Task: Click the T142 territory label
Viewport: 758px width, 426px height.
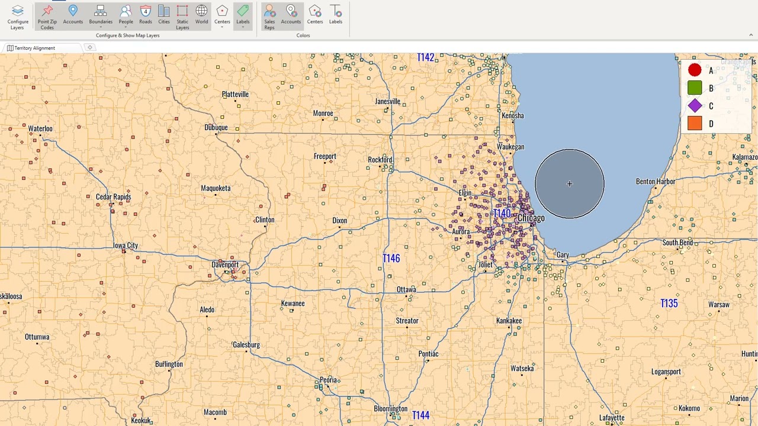Action: point(425,57)
